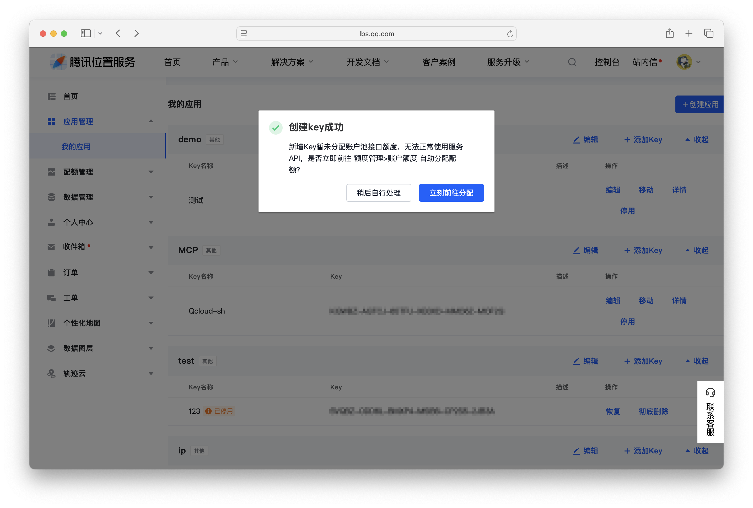Click the browser address bar showing lbs.qq.com
Image resolution: width=753 pixels, height=508 pixels.
tap(376, 33)
